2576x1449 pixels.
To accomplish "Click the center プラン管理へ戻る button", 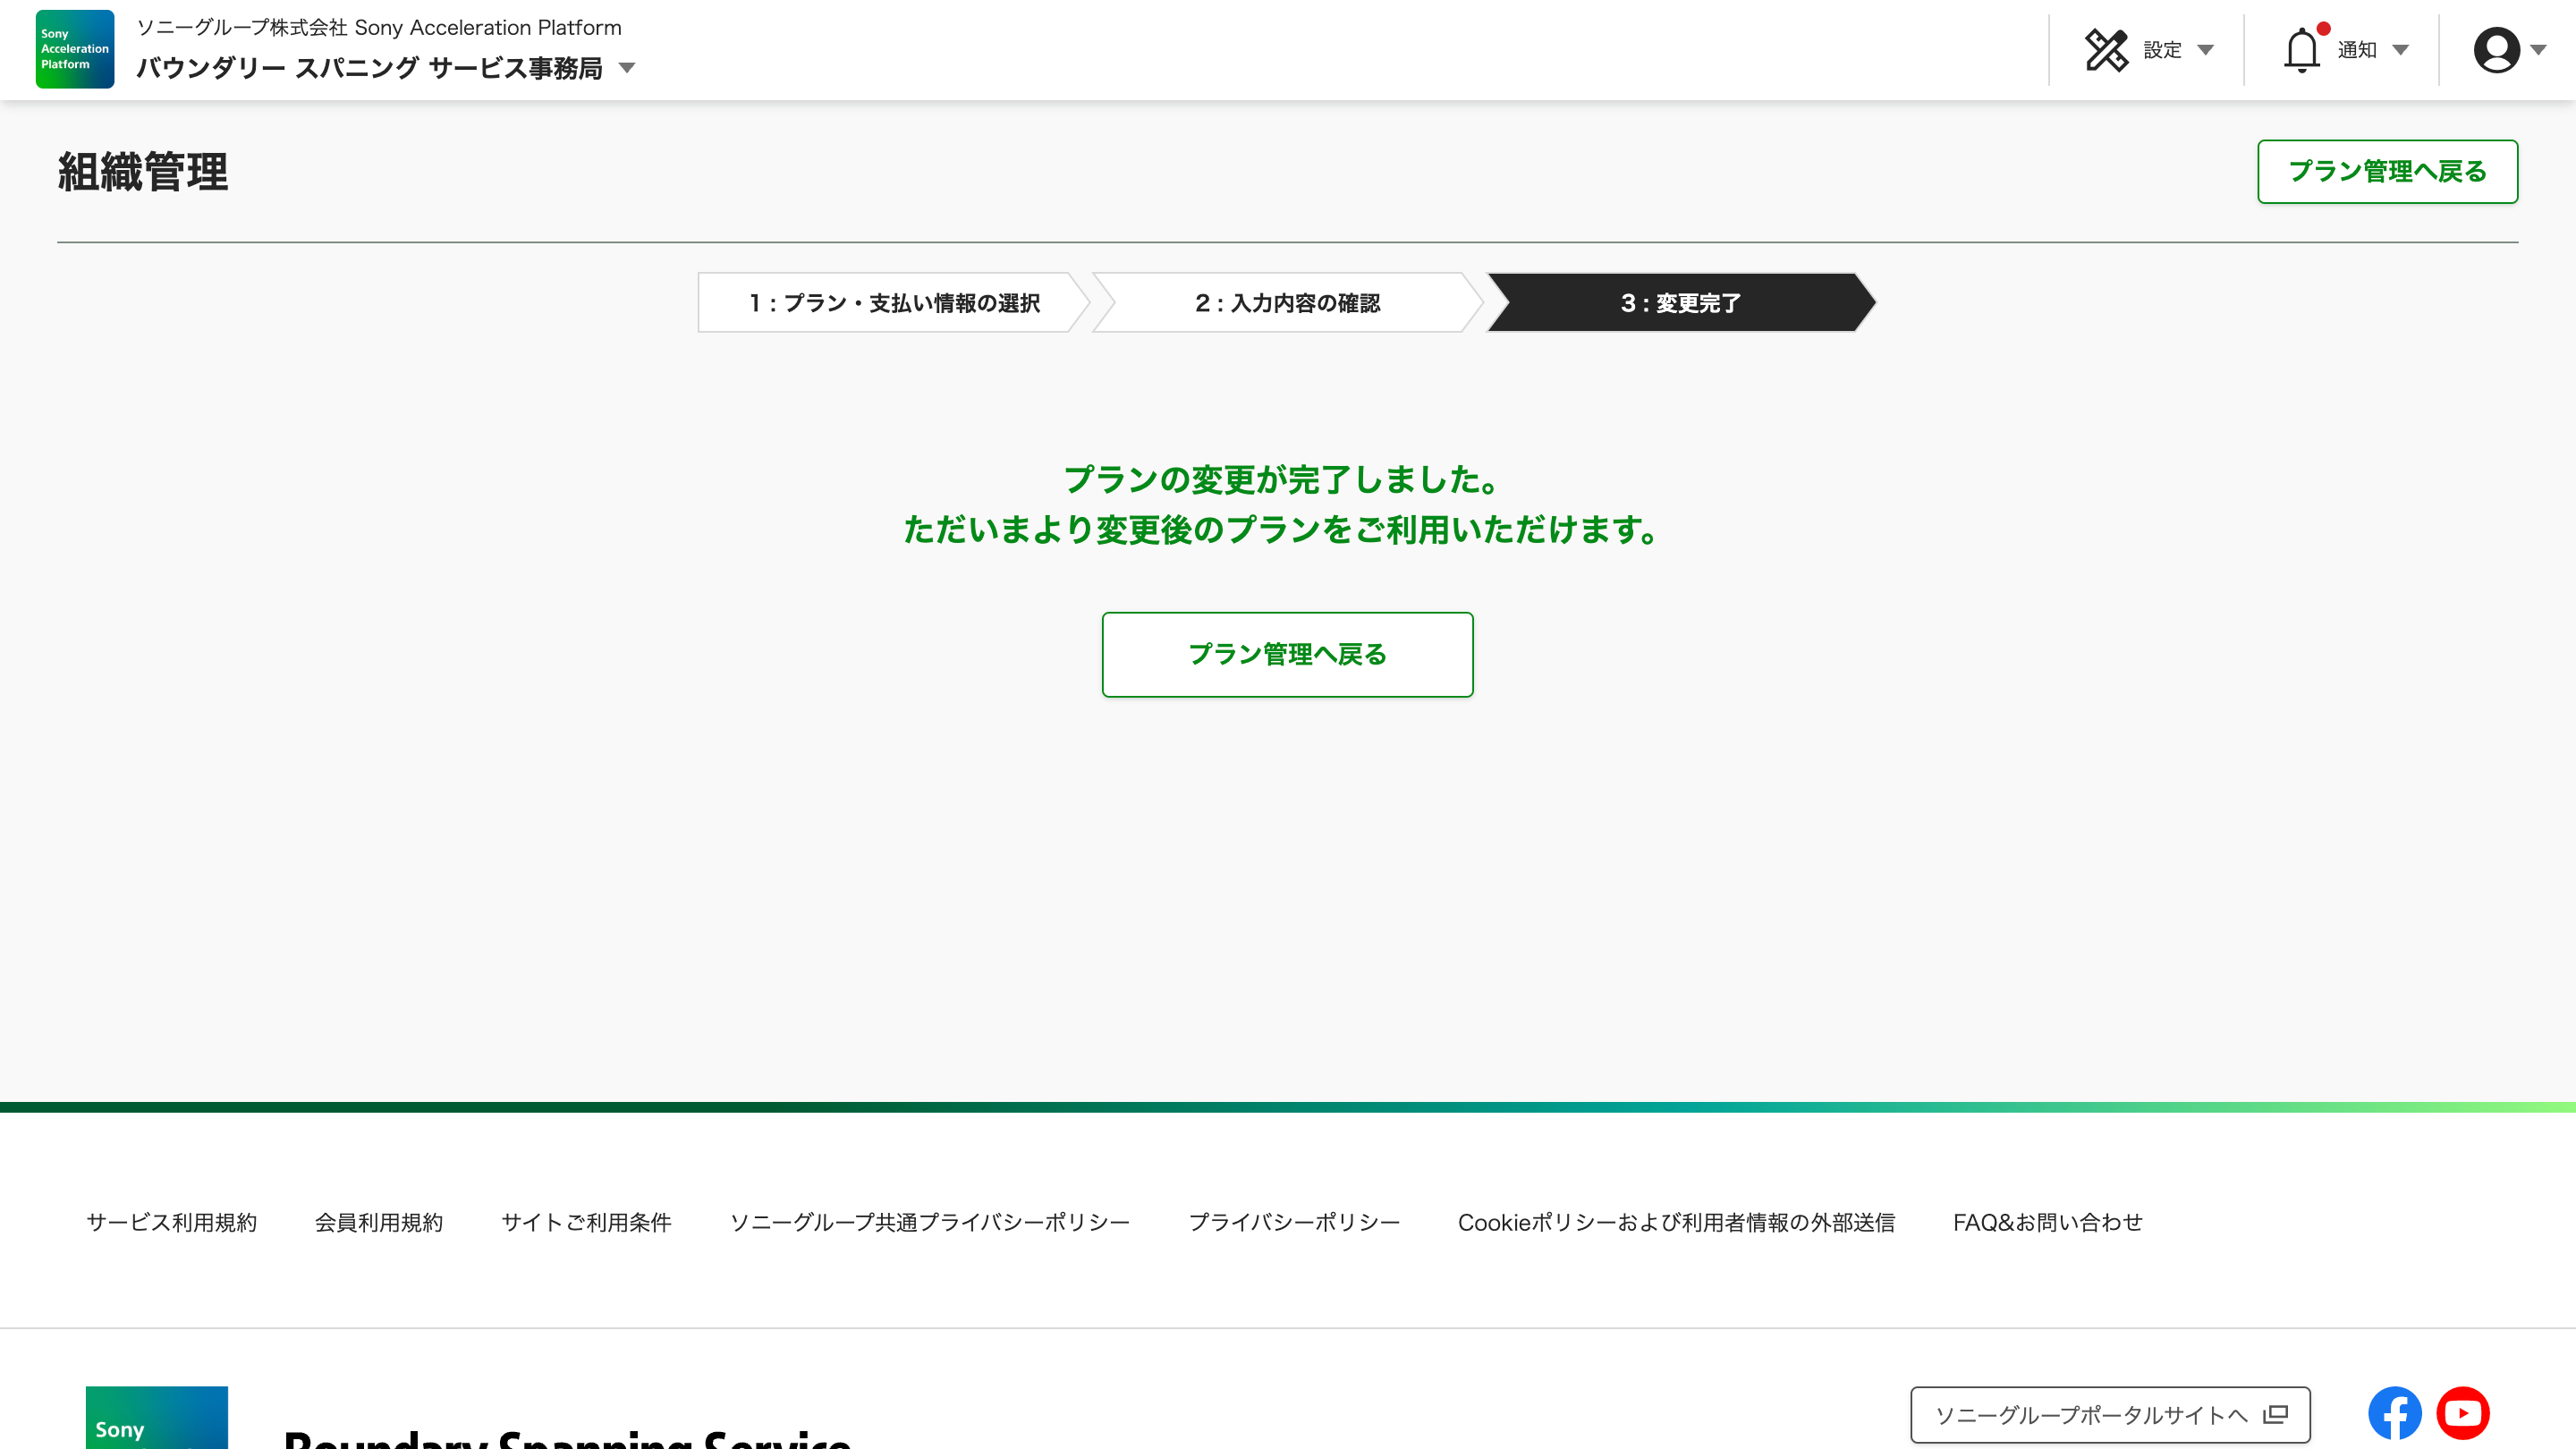I will pos(1288,654).
